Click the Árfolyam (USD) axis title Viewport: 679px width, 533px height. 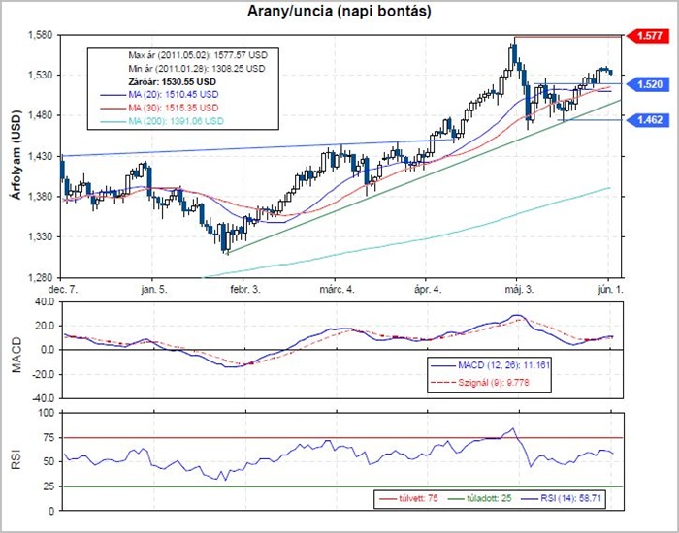(x=16, y=156)
